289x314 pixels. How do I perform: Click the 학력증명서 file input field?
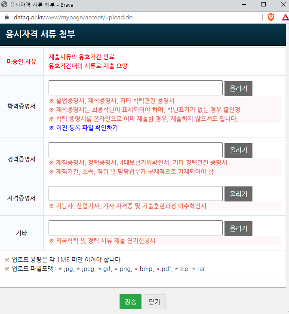(x=135, y=88)
